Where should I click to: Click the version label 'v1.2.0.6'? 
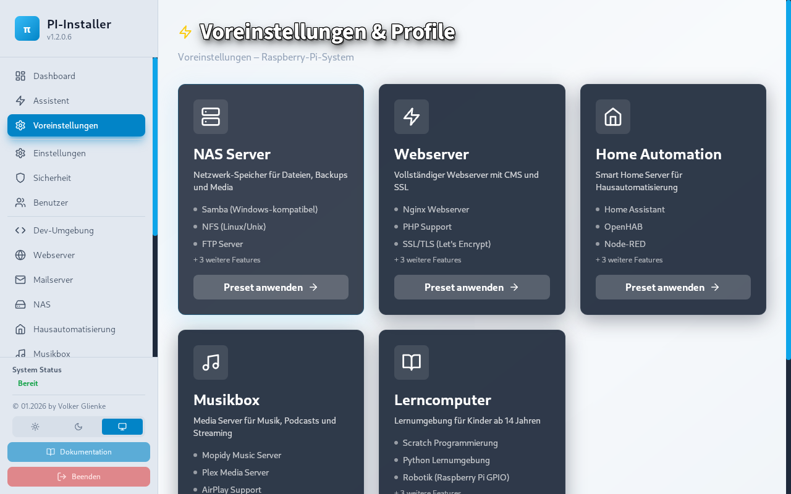point(59,37)
